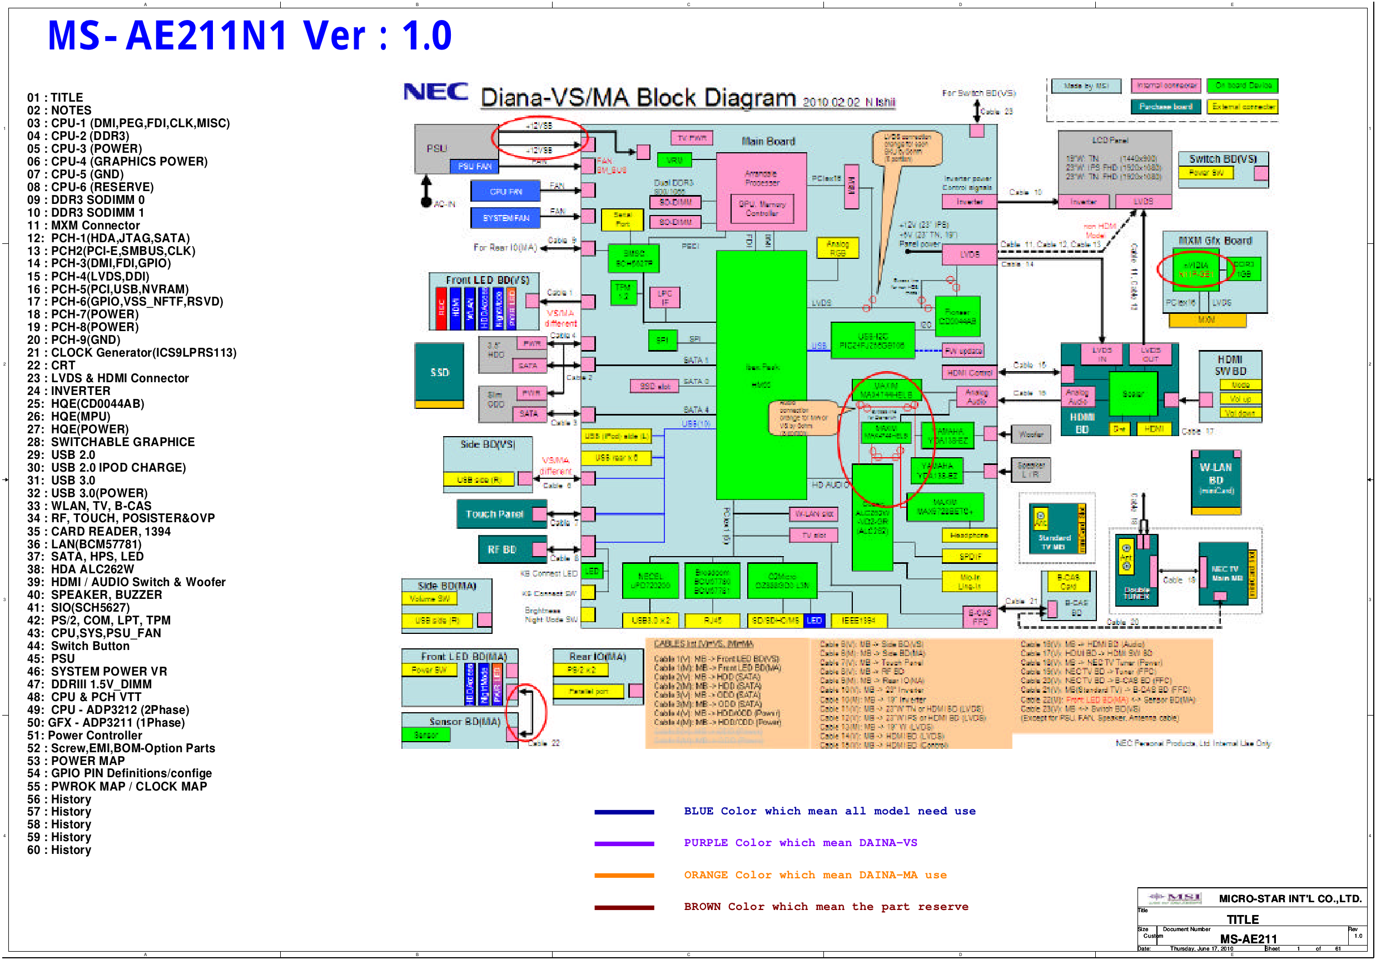Select the 'External connector' legend box
The height and width of the screenshot is (960, 1376).
pos(1243,107)
